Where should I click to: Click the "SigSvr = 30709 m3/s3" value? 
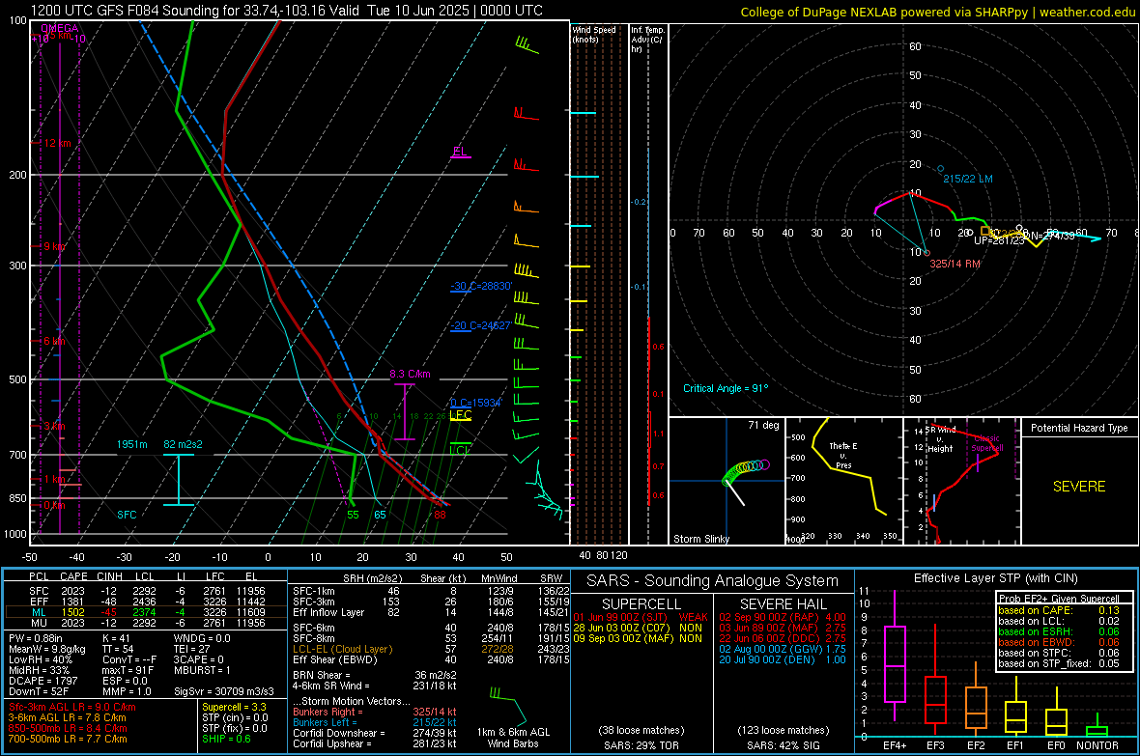coord(224,692)
